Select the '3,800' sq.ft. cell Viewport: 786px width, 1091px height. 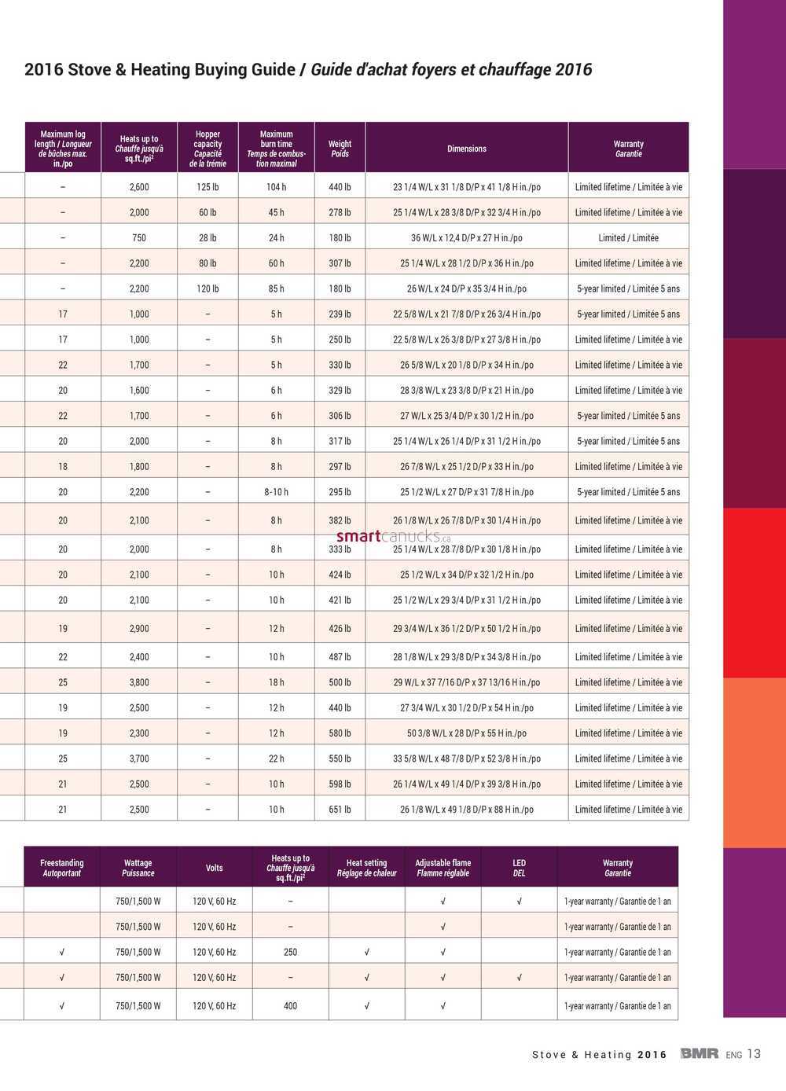coord(139,682)
